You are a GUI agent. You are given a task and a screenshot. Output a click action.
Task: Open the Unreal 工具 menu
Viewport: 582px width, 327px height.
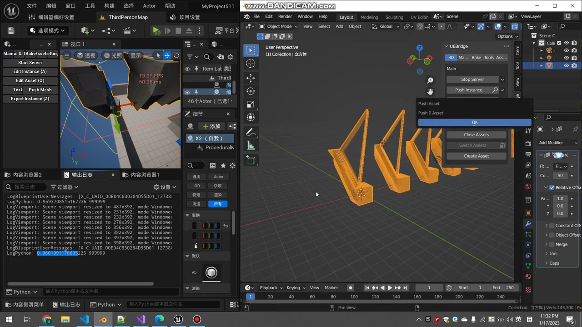pos(90,6)
